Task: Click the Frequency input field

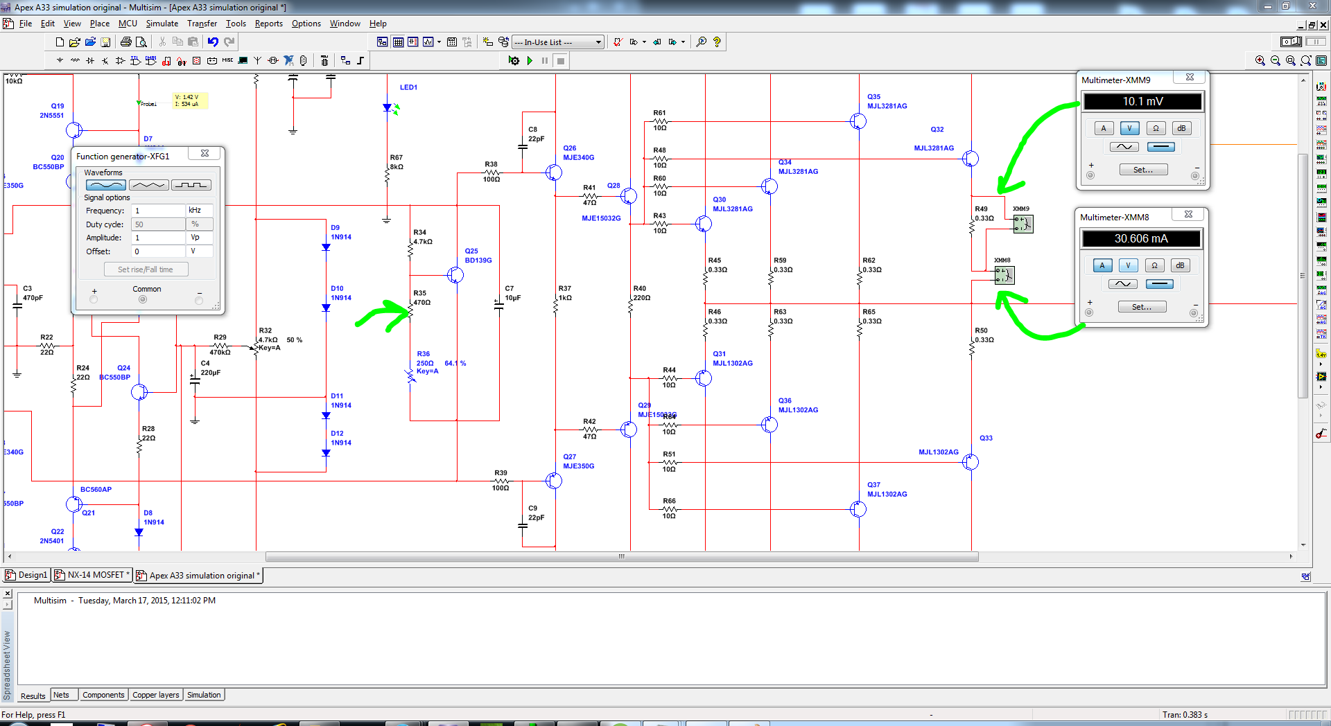Action: [x=158, y=211]
